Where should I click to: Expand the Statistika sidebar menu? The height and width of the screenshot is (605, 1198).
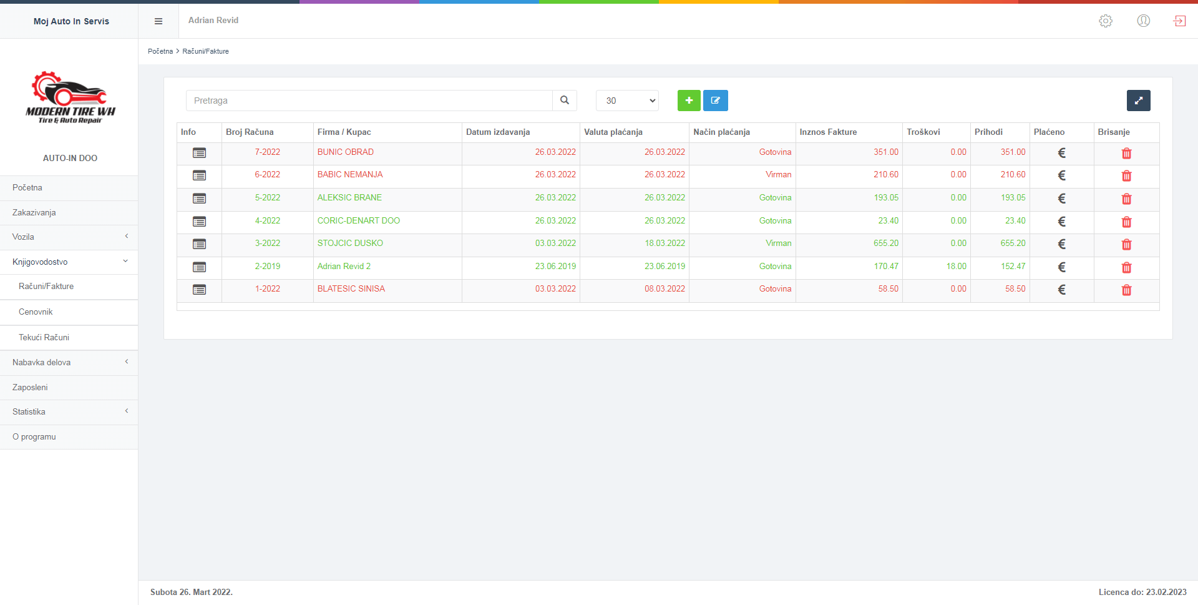[69, 412]
